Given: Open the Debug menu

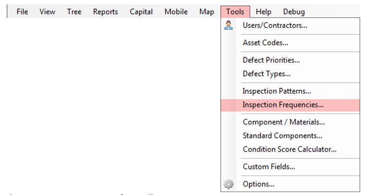Looking at the screenshot, I should pos(293,12).
